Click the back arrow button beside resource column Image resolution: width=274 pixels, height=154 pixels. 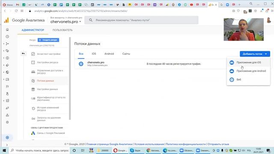pos(23,53)
